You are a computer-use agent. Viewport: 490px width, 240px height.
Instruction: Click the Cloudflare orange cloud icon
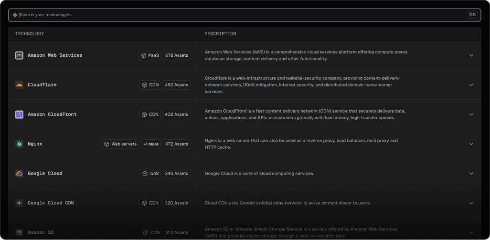19,85
